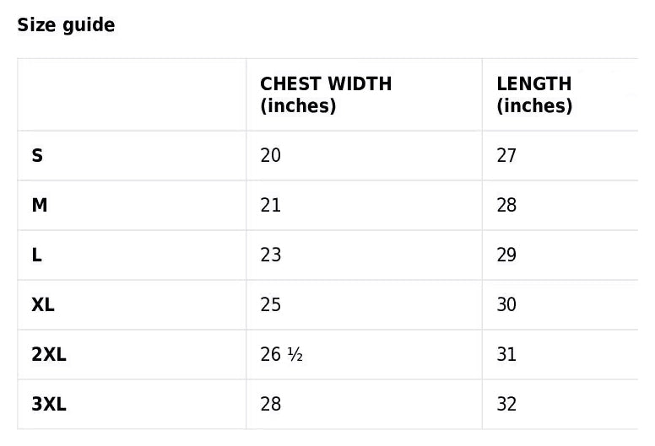The width and height of the screenshot is (655, 446).
Task: Click chest width value 20 for size S
Action: pyautogui.click(x=271, y=156)
